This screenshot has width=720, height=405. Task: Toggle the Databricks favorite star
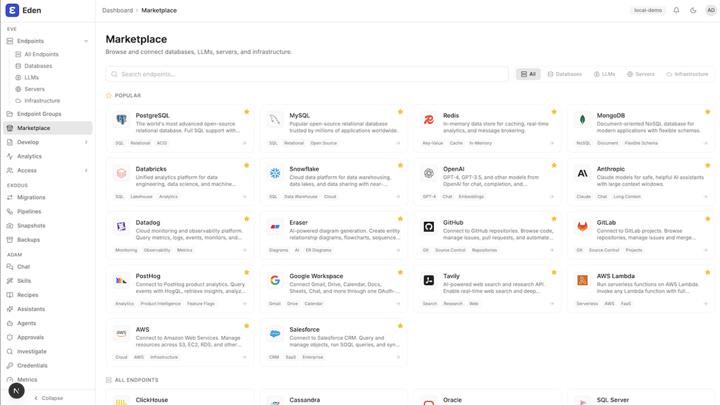click(246, 165)
